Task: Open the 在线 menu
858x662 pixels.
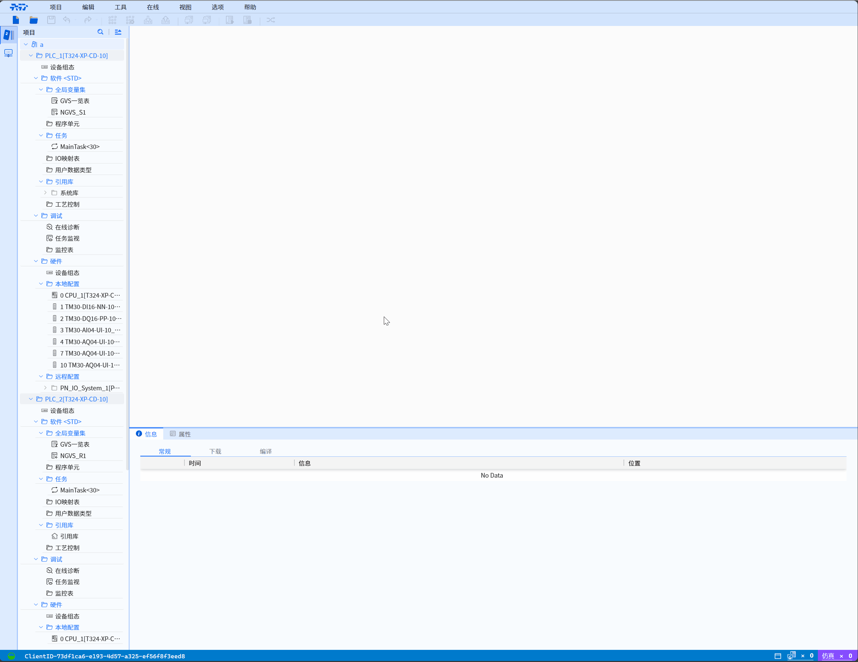Action: 153,7
